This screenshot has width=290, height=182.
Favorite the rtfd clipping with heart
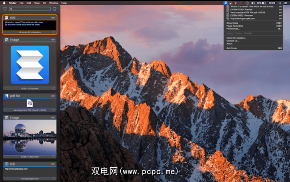(54, 32)
